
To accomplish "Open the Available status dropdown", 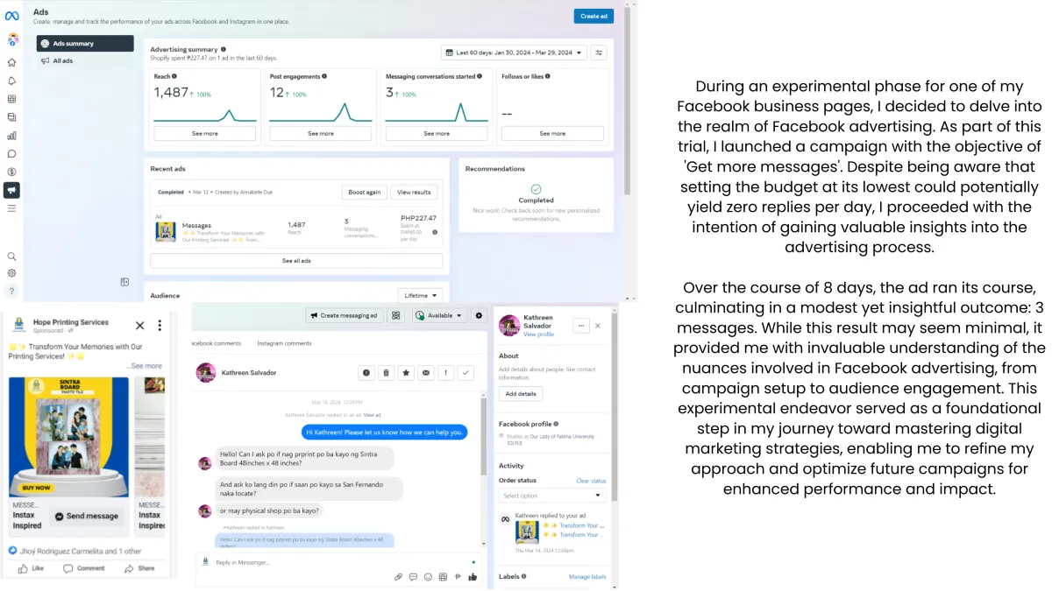I will pos(439,315).
